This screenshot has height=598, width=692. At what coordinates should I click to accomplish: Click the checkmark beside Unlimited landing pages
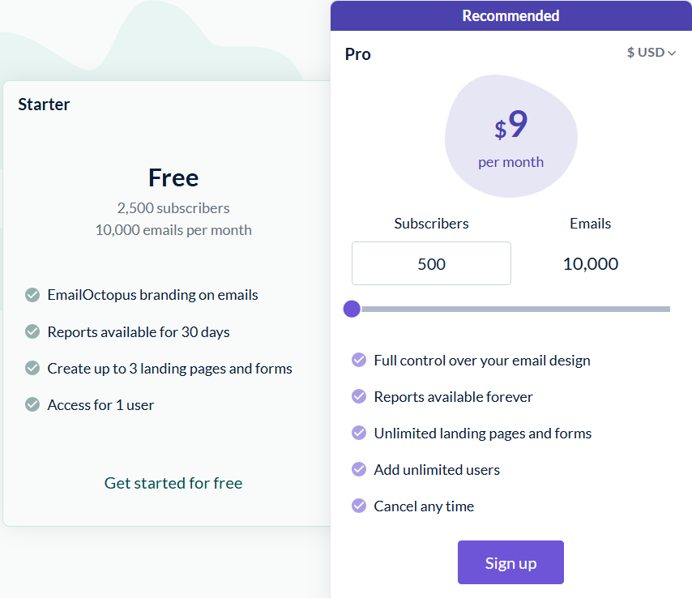pyautogui.click(x=359, y=433)
